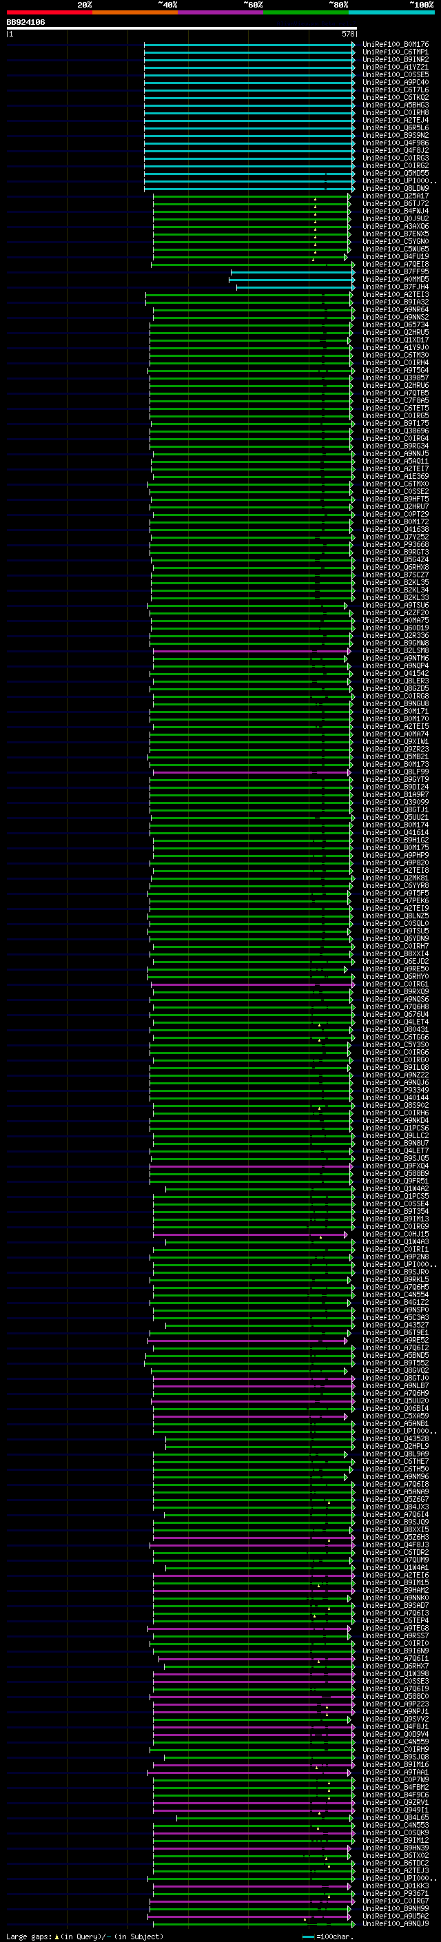Select the UniRef100_Q9SVV2 label
441x1942 pixels.
coord(395,1719)
